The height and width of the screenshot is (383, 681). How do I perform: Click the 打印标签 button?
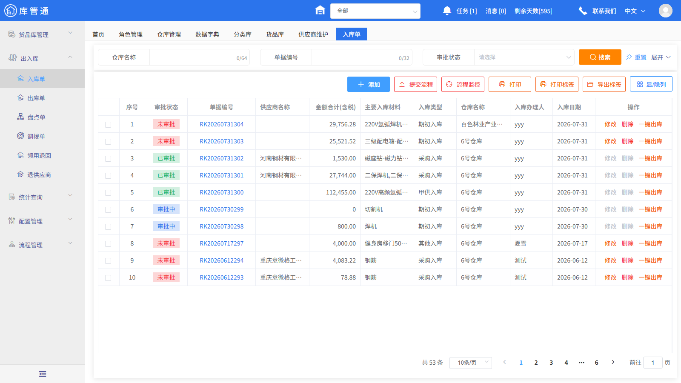point(557,84)
